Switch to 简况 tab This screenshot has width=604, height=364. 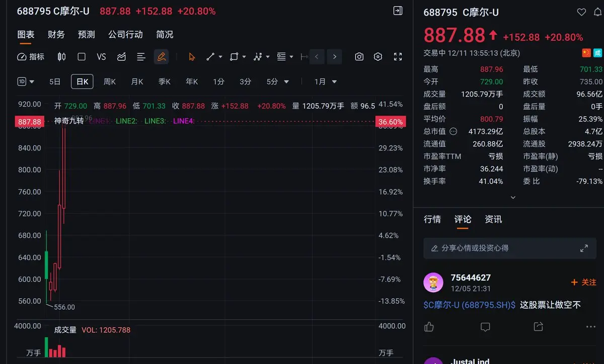tap(165, 34)
